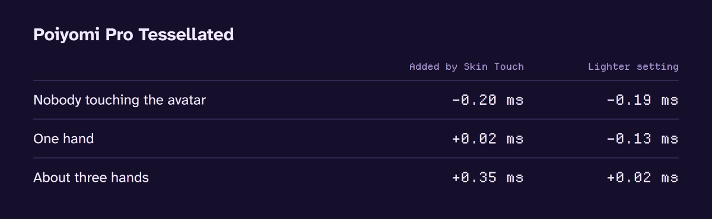
Task: Click the About three hands row label
Action: pos(91,177)
